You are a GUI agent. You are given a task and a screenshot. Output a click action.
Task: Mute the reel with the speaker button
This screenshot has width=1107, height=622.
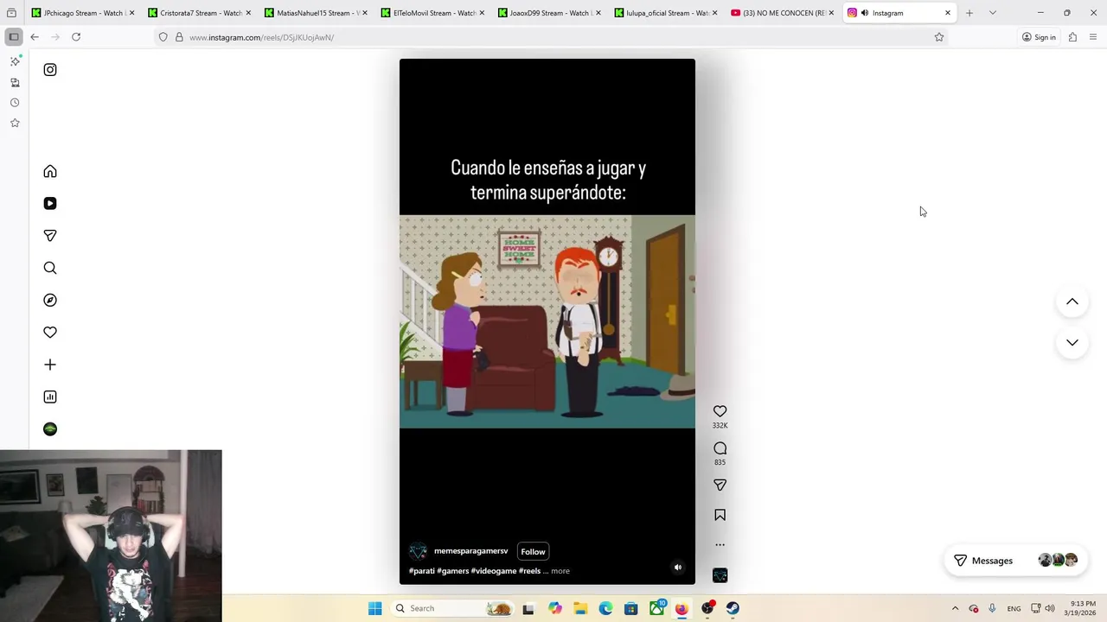pos(678,568)
